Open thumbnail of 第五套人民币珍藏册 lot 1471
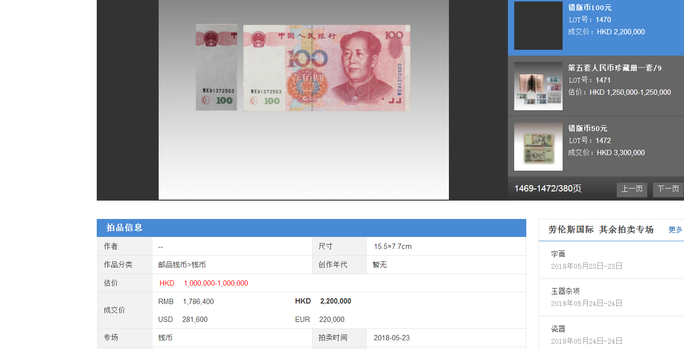The height and width of the screenshot is (349, 684). (538, 86)
